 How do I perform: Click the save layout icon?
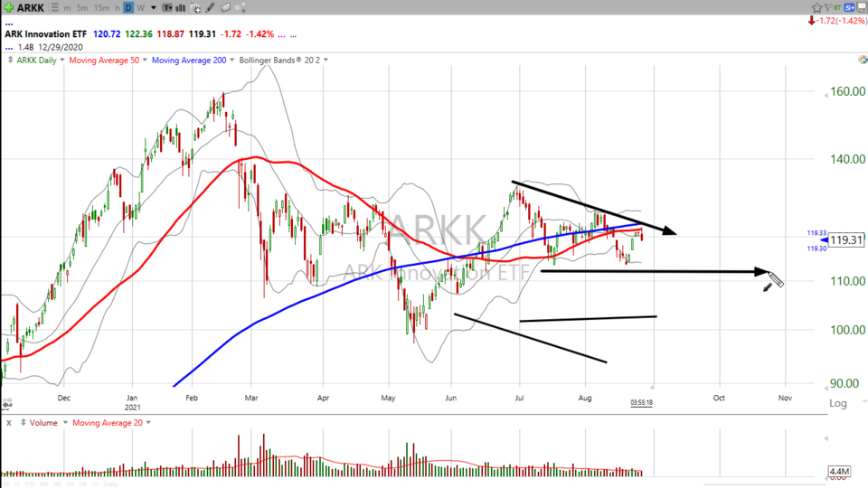click(862, 7)
